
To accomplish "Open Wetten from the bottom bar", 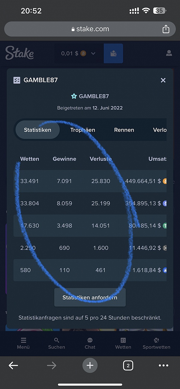I will [x=123, y=343].
